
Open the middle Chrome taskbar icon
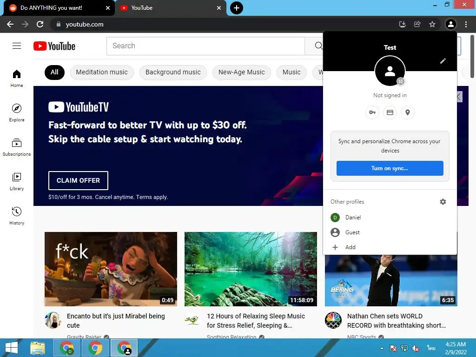pyautogui.click(x=95, y=348)
